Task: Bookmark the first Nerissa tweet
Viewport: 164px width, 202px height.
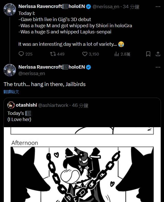Action: tap(148, 54)
